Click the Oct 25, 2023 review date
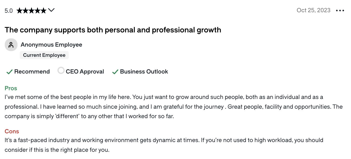This screenshot has width=351, height=159. click(x=313, y=10)
